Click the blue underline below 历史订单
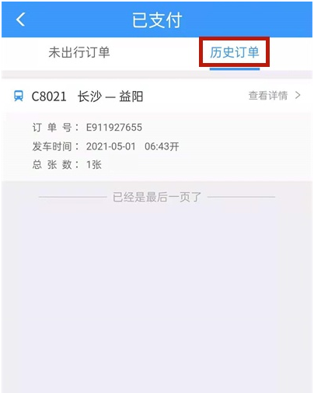Image resolution: width=314 pixels, height=393 pixels. coord(235,69)
